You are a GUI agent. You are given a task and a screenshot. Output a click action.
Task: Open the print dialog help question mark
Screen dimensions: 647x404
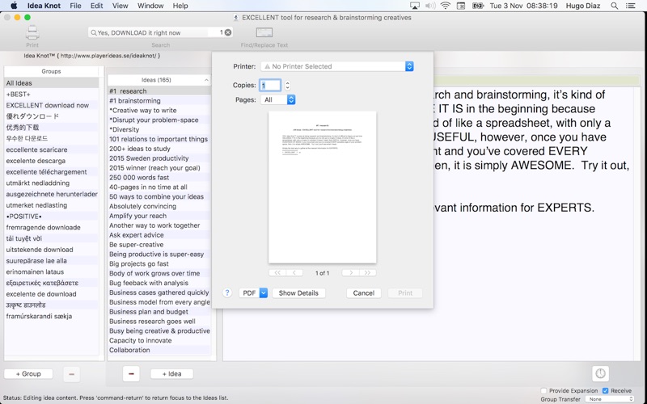(227, 292)
